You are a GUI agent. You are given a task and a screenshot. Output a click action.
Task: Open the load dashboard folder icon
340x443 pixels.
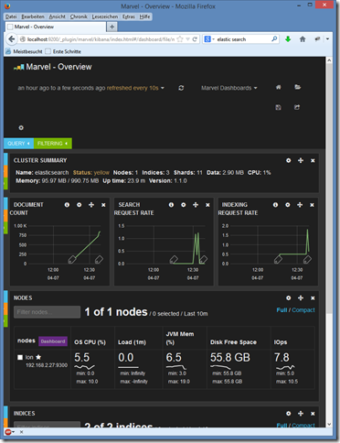(298, 87)
